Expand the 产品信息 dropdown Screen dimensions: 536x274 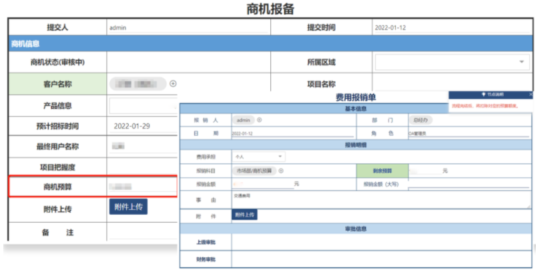tap(143, 106)
